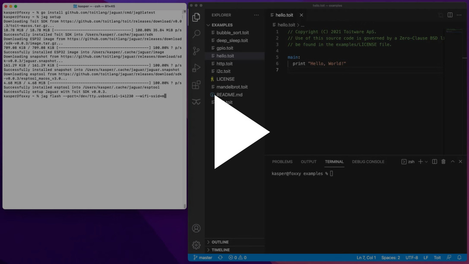Open the Manage gear icon
Screen dimensions: 469x264
coord(196,245)
